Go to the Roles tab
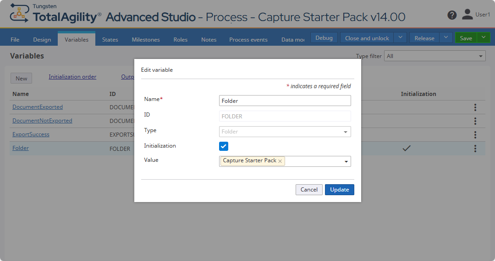This screenshot has height=261, width=495. click(180, 40)
